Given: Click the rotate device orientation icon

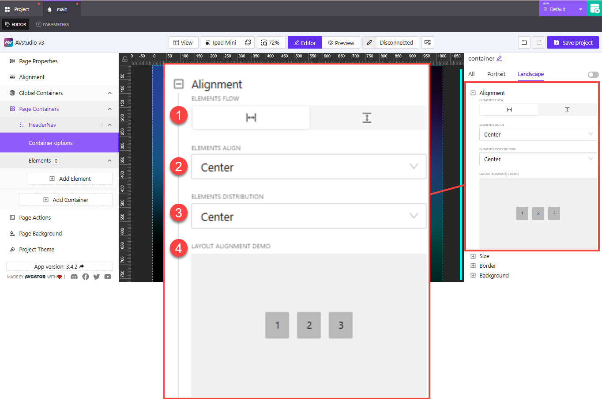Looking at the screenshot, I should pyautogui.click(x=248, y=42).
